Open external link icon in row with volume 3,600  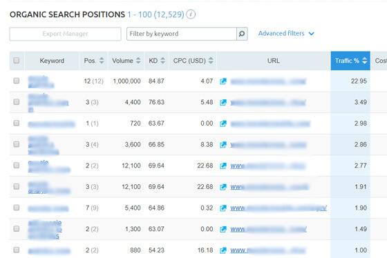coord(223,145)
